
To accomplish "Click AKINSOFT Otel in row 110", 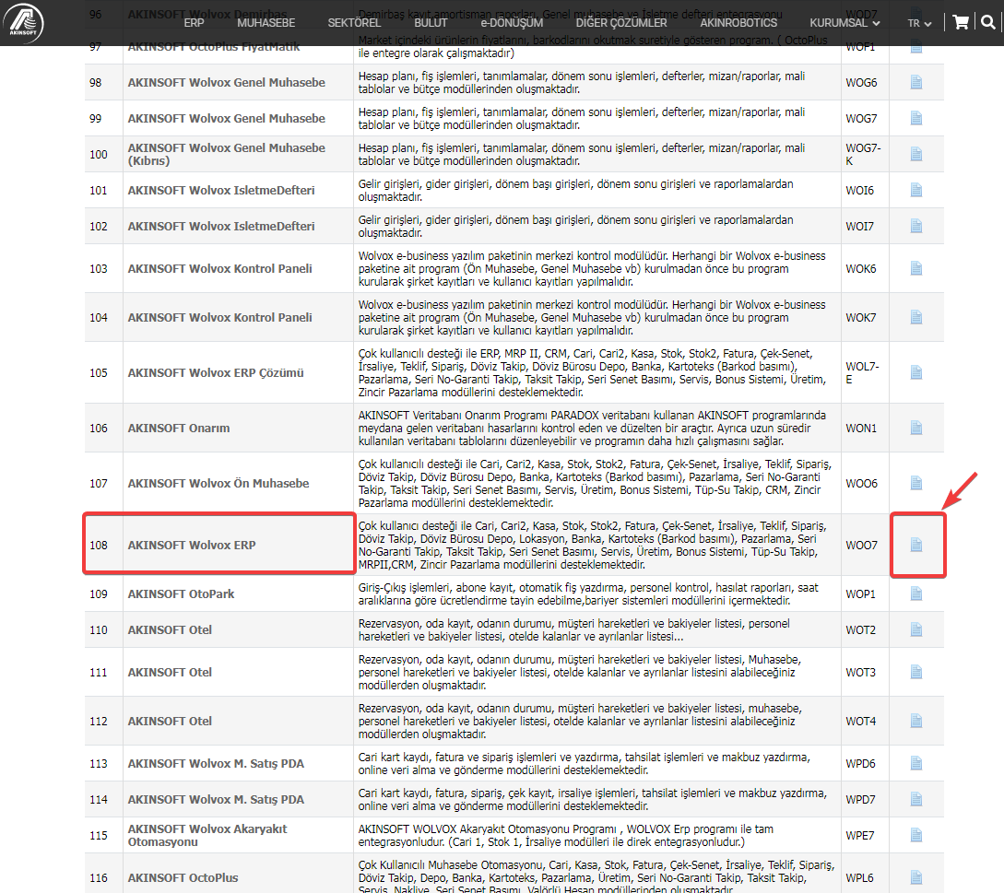I will (170, 630).
